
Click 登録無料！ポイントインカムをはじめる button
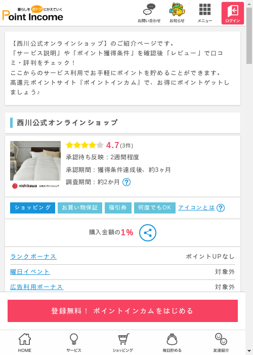click(122, 311)
